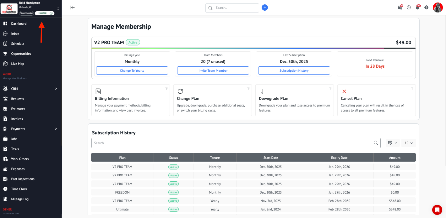Open the time clock icon in header
Viewport: 446px width, 218px height.
409,8
